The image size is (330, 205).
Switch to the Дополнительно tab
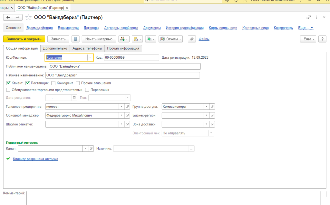click(55, 48)
